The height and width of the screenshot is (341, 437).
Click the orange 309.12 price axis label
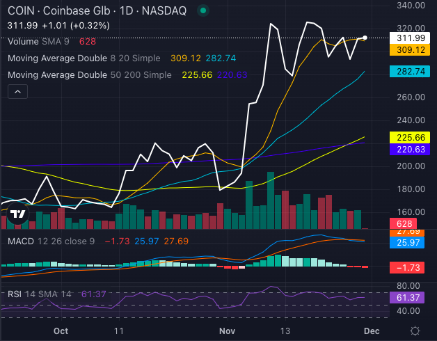click(x=411, y=50)
